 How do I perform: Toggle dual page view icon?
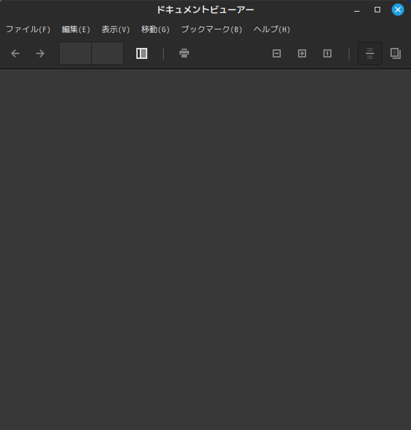coord(396,53)
